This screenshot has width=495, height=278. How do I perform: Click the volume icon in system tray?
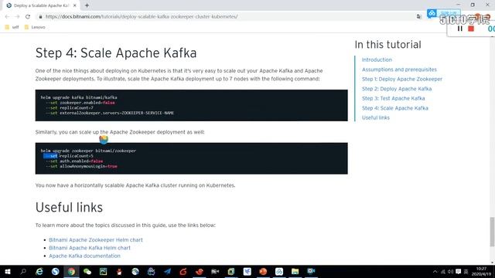450,272
